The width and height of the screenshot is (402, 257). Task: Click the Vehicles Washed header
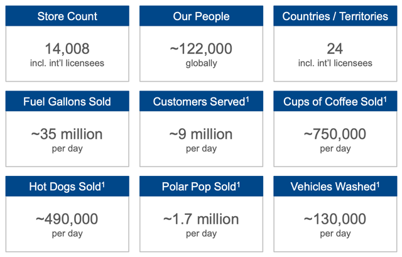(335, 187)
